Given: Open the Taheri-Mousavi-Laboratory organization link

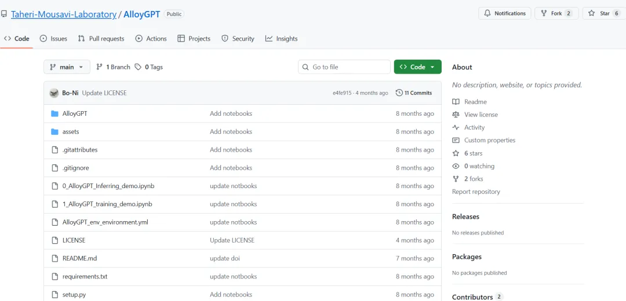Looking at the screenshot, I should (x=64, y=14).
